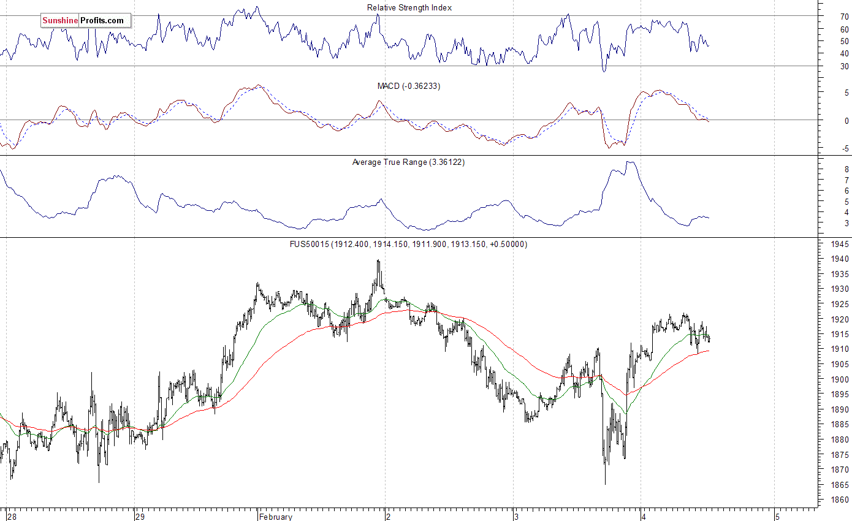The image size is (852, 521).
Task: Click the RSI axis value 30
Action: (845, 67)
